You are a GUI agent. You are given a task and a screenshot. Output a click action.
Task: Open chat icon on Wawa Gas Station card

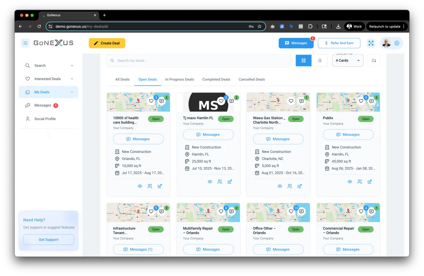click(x=302, y=101)
